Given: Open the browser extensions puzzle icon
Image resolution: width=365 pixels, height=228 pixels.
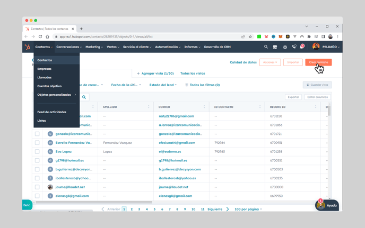Looking at the screenshot, I should [309, 37].
